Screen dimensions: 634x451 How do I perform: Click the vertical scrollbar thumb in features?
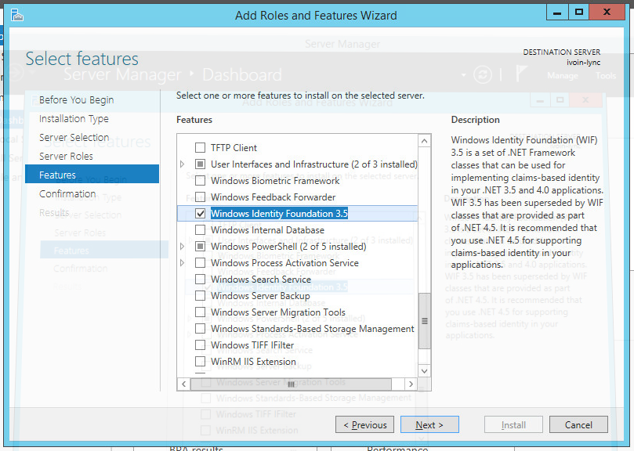pyautogui.click(x=424, y=321)
